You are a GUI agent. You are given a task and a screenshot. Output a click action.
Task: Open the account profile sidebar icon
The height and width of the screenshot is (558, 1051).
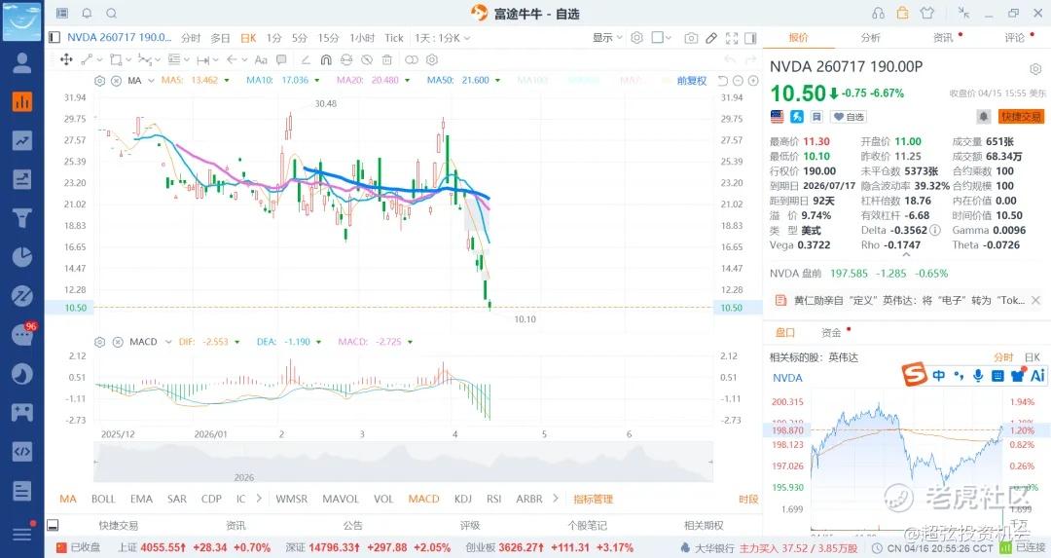tap(22, 63)
